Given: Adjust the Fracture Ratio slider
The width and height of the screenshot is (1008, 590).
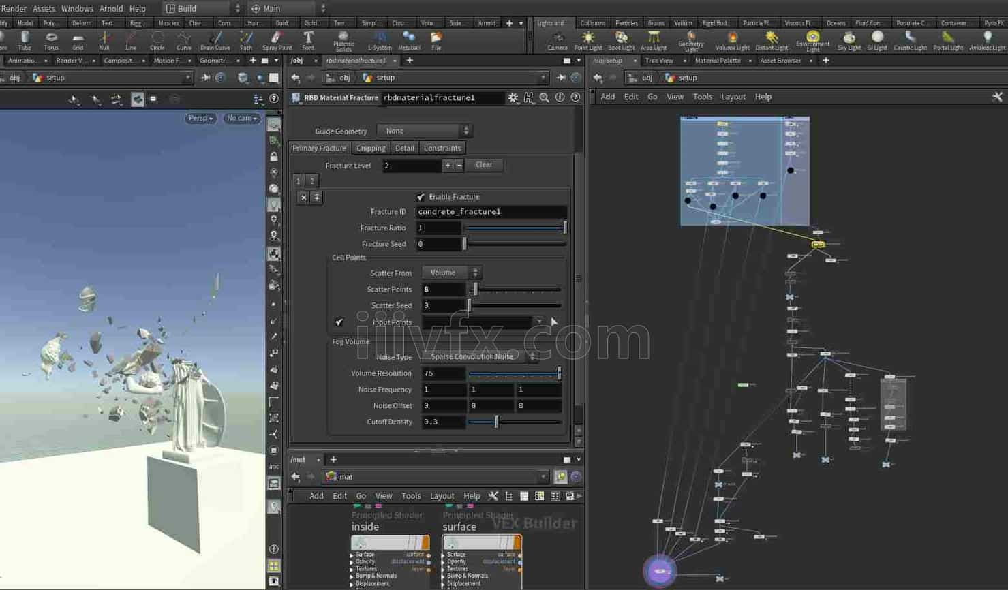Looking at the screenshot, I should (x=515, y=228).
